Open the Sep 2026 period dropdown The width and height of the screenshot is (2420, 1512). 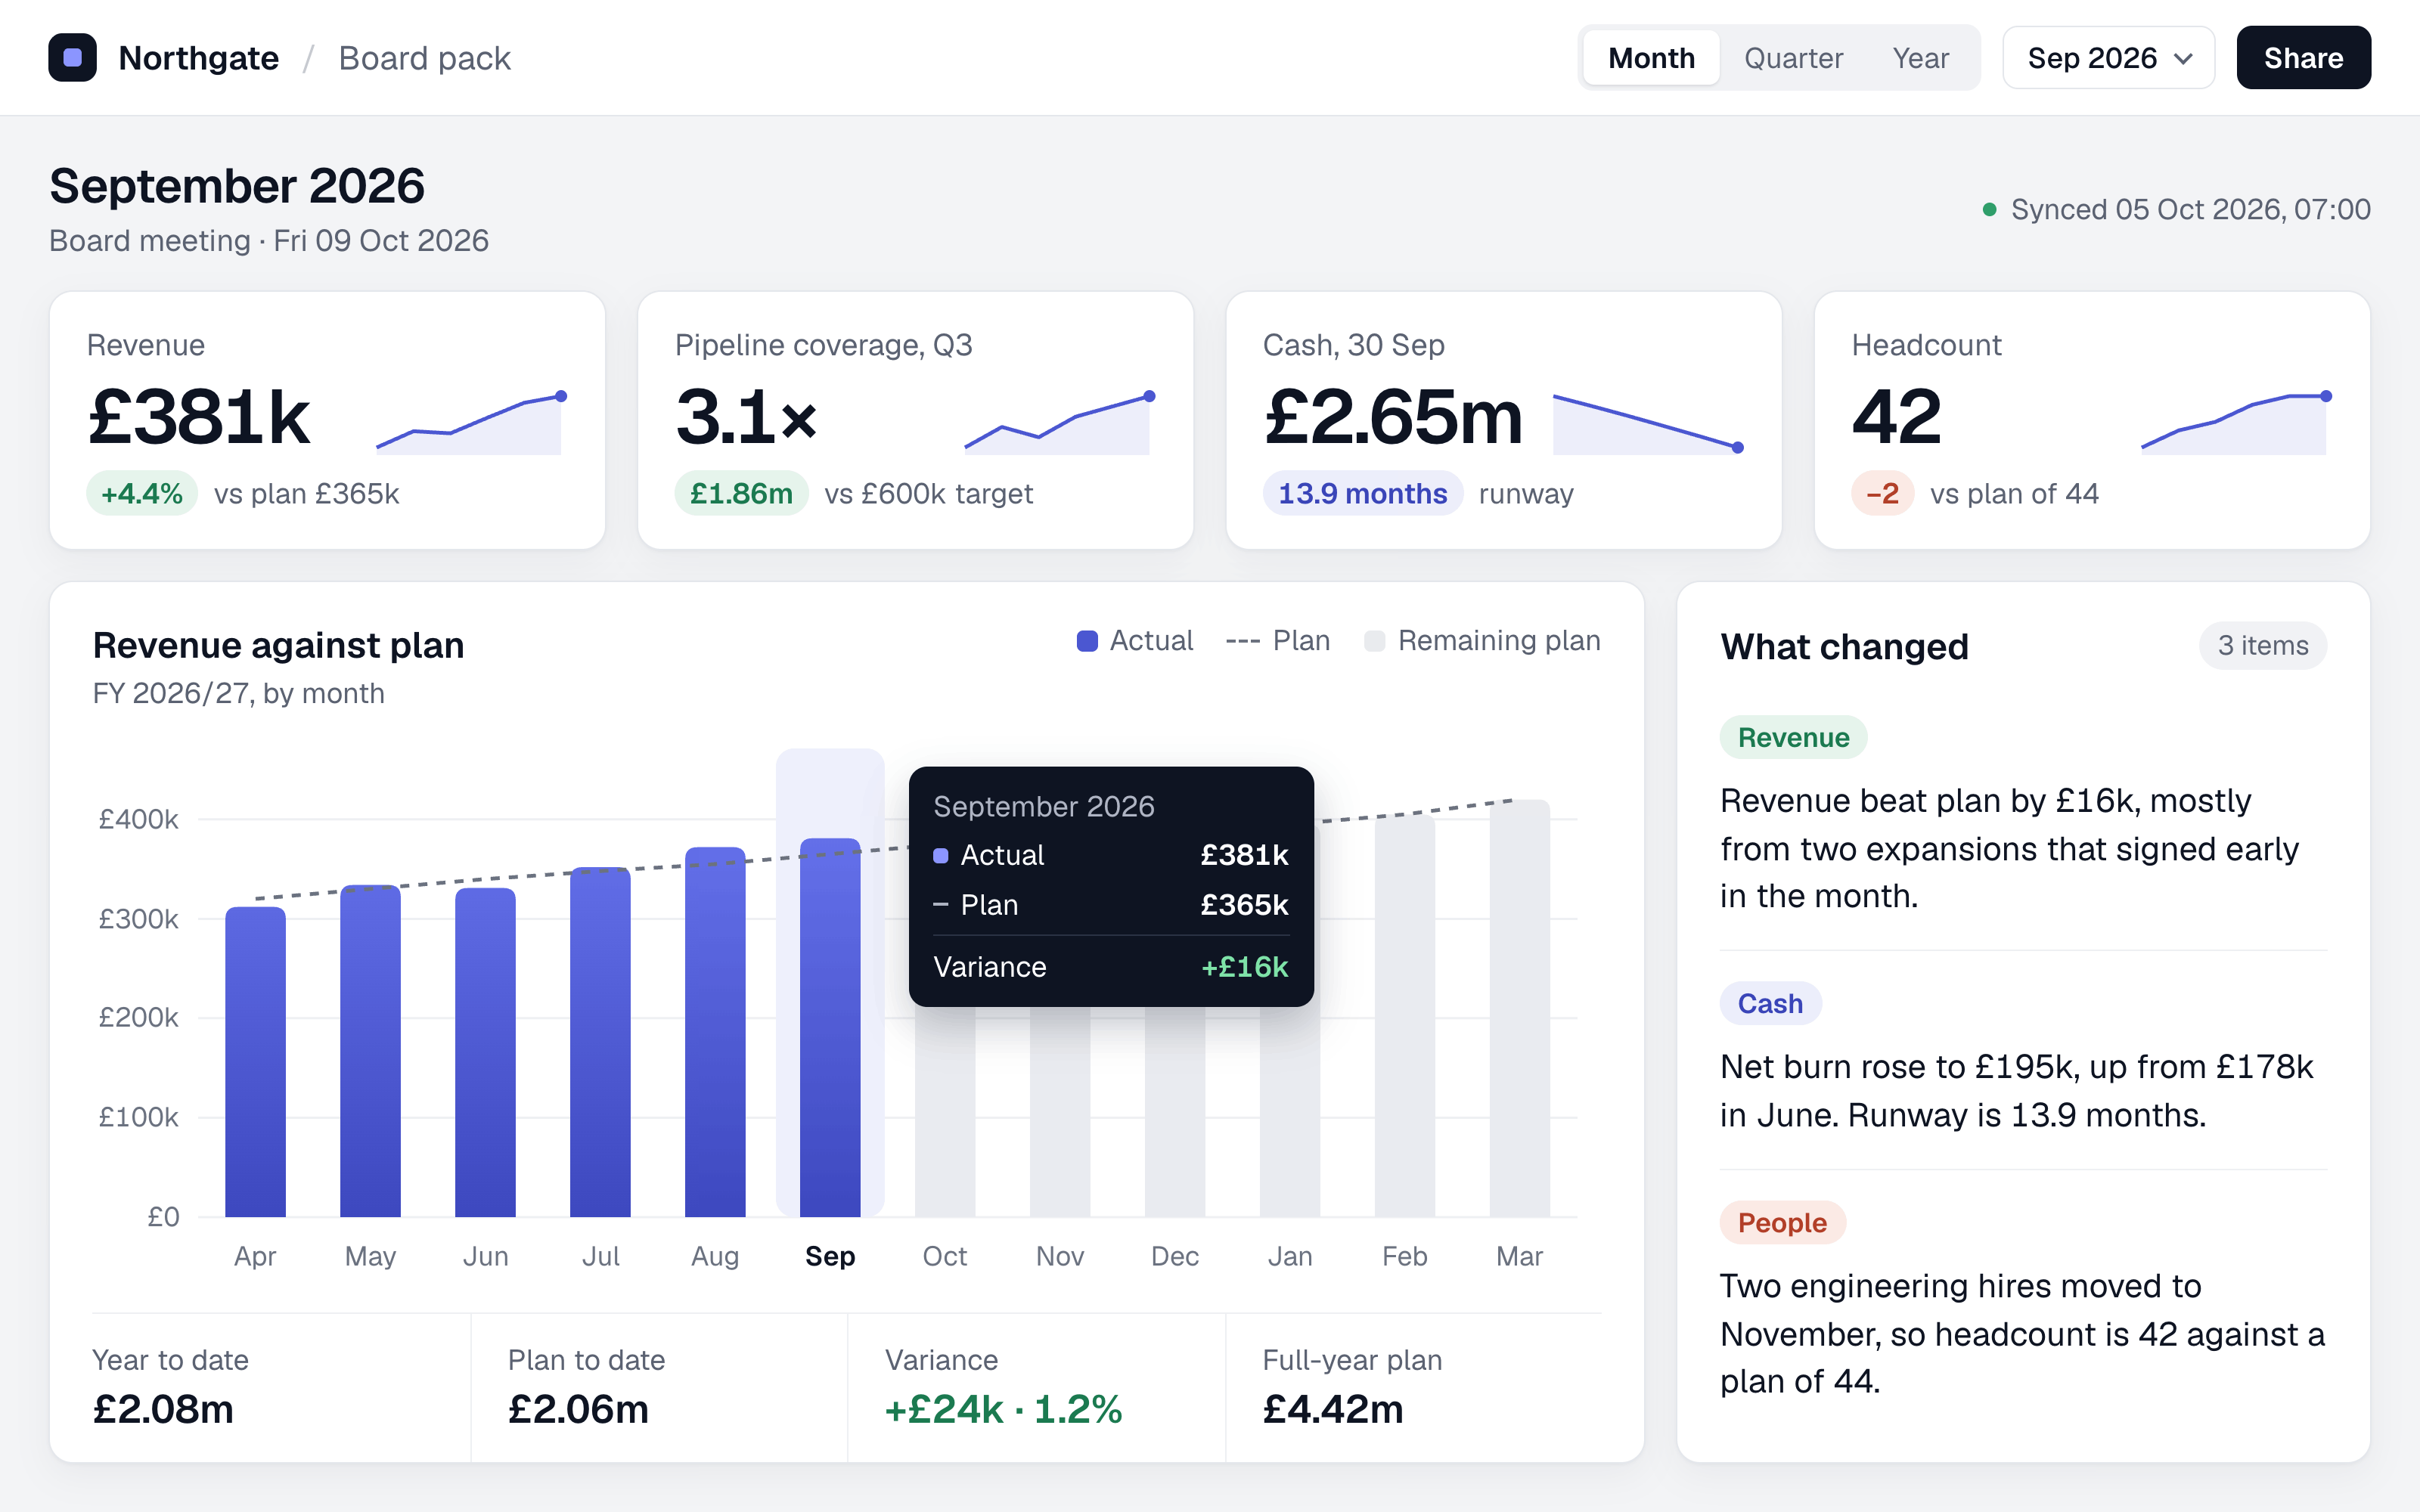(2108, 58)
